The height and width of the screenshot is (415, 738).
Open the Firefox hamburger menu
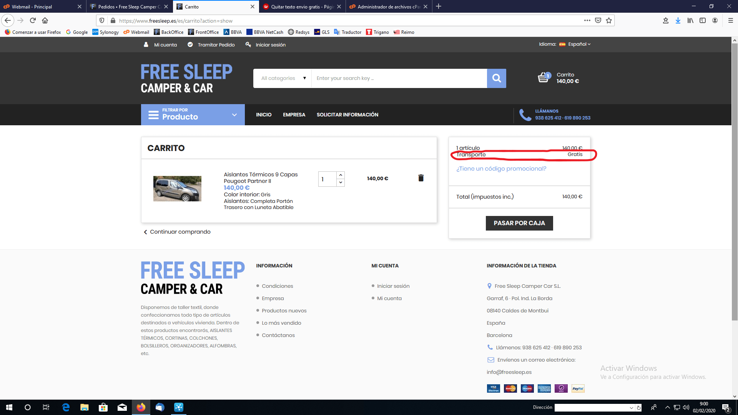(x=730, y=20)
